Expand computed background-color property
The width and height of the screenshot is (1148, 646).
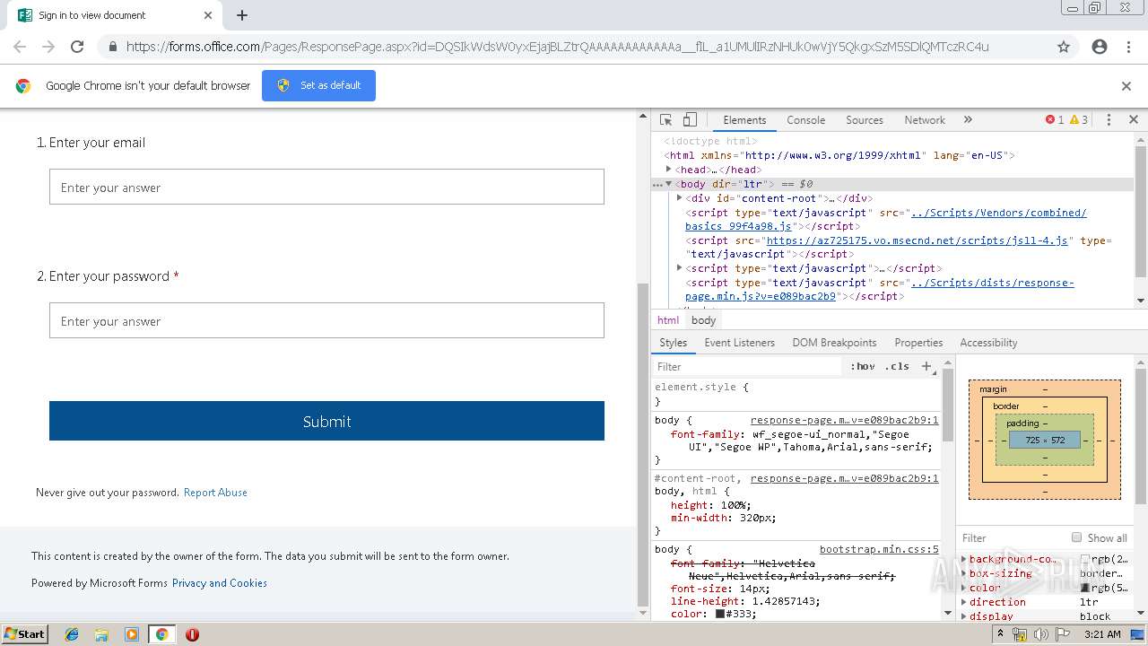965,559
